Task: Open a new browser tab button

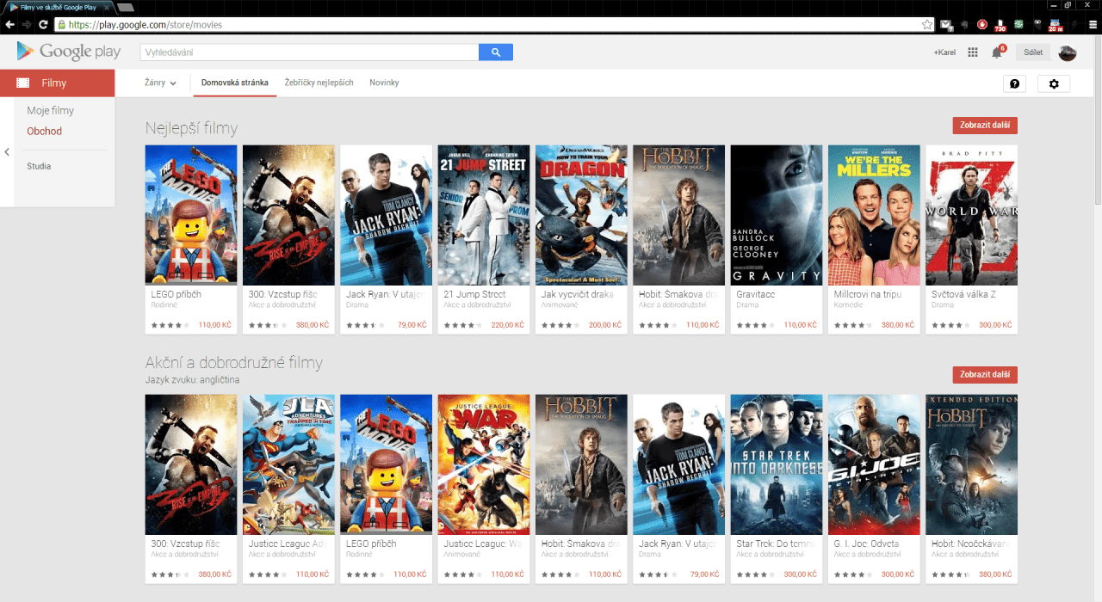Action: click(126, 7)
